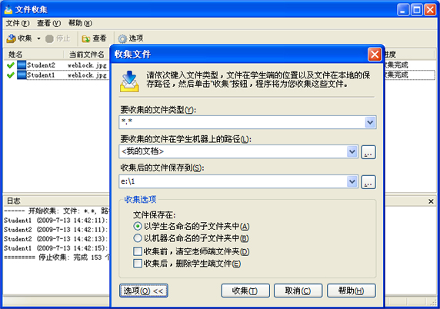Open the 帮助(H) menu
The image size is (440, 309).
pos(80,23)
